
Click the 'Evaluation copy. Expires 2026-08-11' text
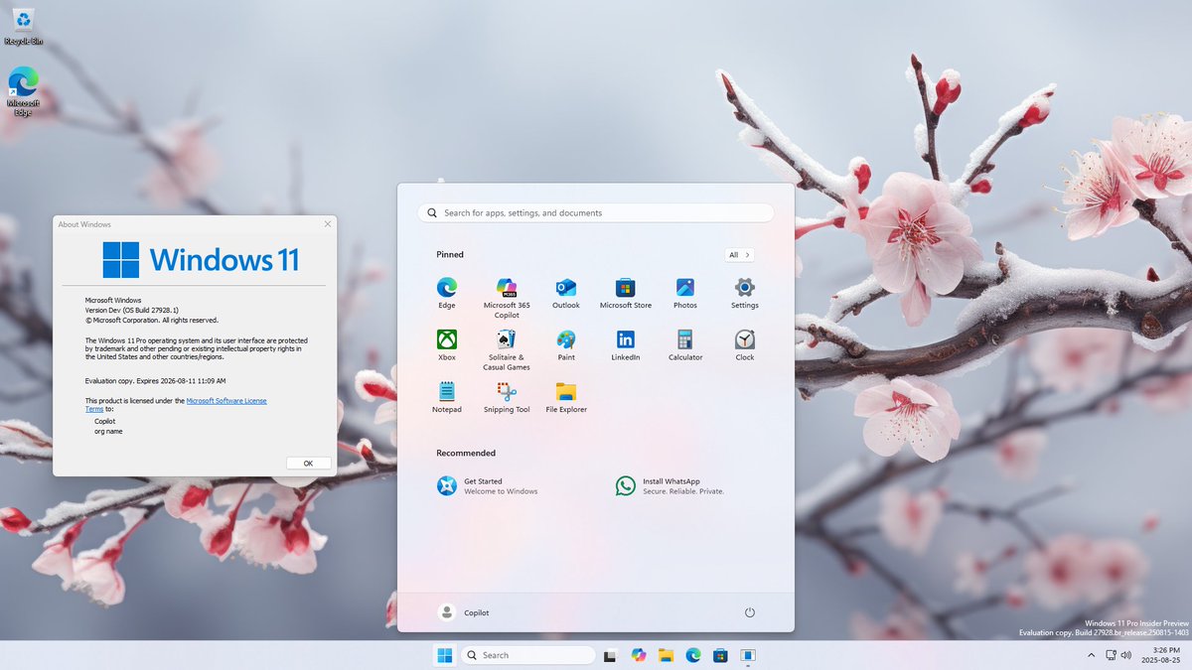point(156,380)
